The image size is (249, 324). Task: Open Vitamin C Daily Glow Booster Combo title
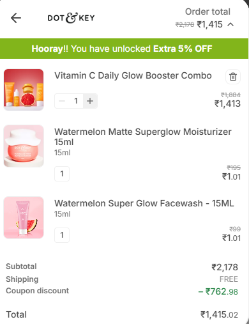[133, 75]
